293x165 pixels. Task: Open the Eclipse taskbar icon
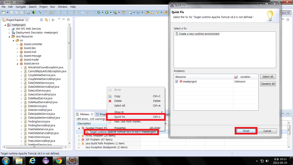coord(46,161)
